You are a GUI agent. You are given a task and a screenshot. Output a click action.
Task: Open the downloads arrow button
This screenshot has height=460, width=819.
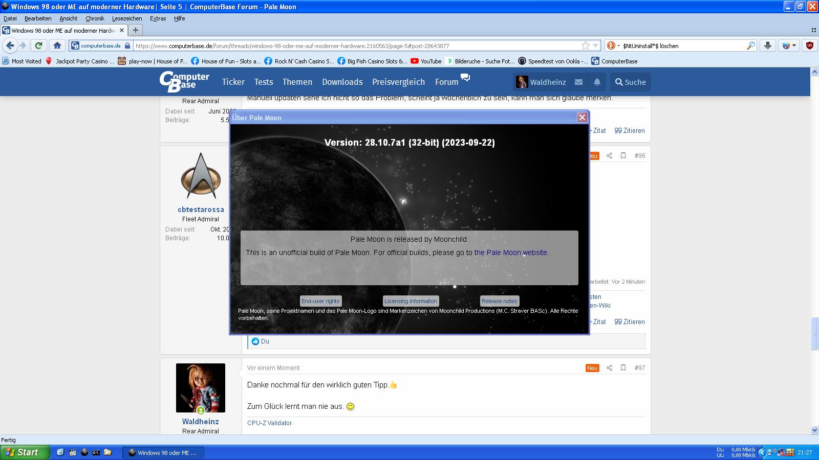(x=767, y=45)
